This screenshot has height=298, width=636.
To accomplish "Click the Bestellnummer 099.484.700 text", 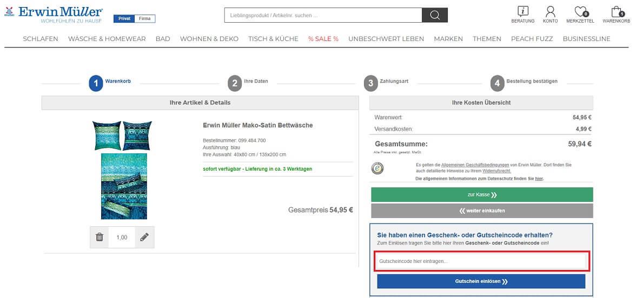I will coord(235,140).
